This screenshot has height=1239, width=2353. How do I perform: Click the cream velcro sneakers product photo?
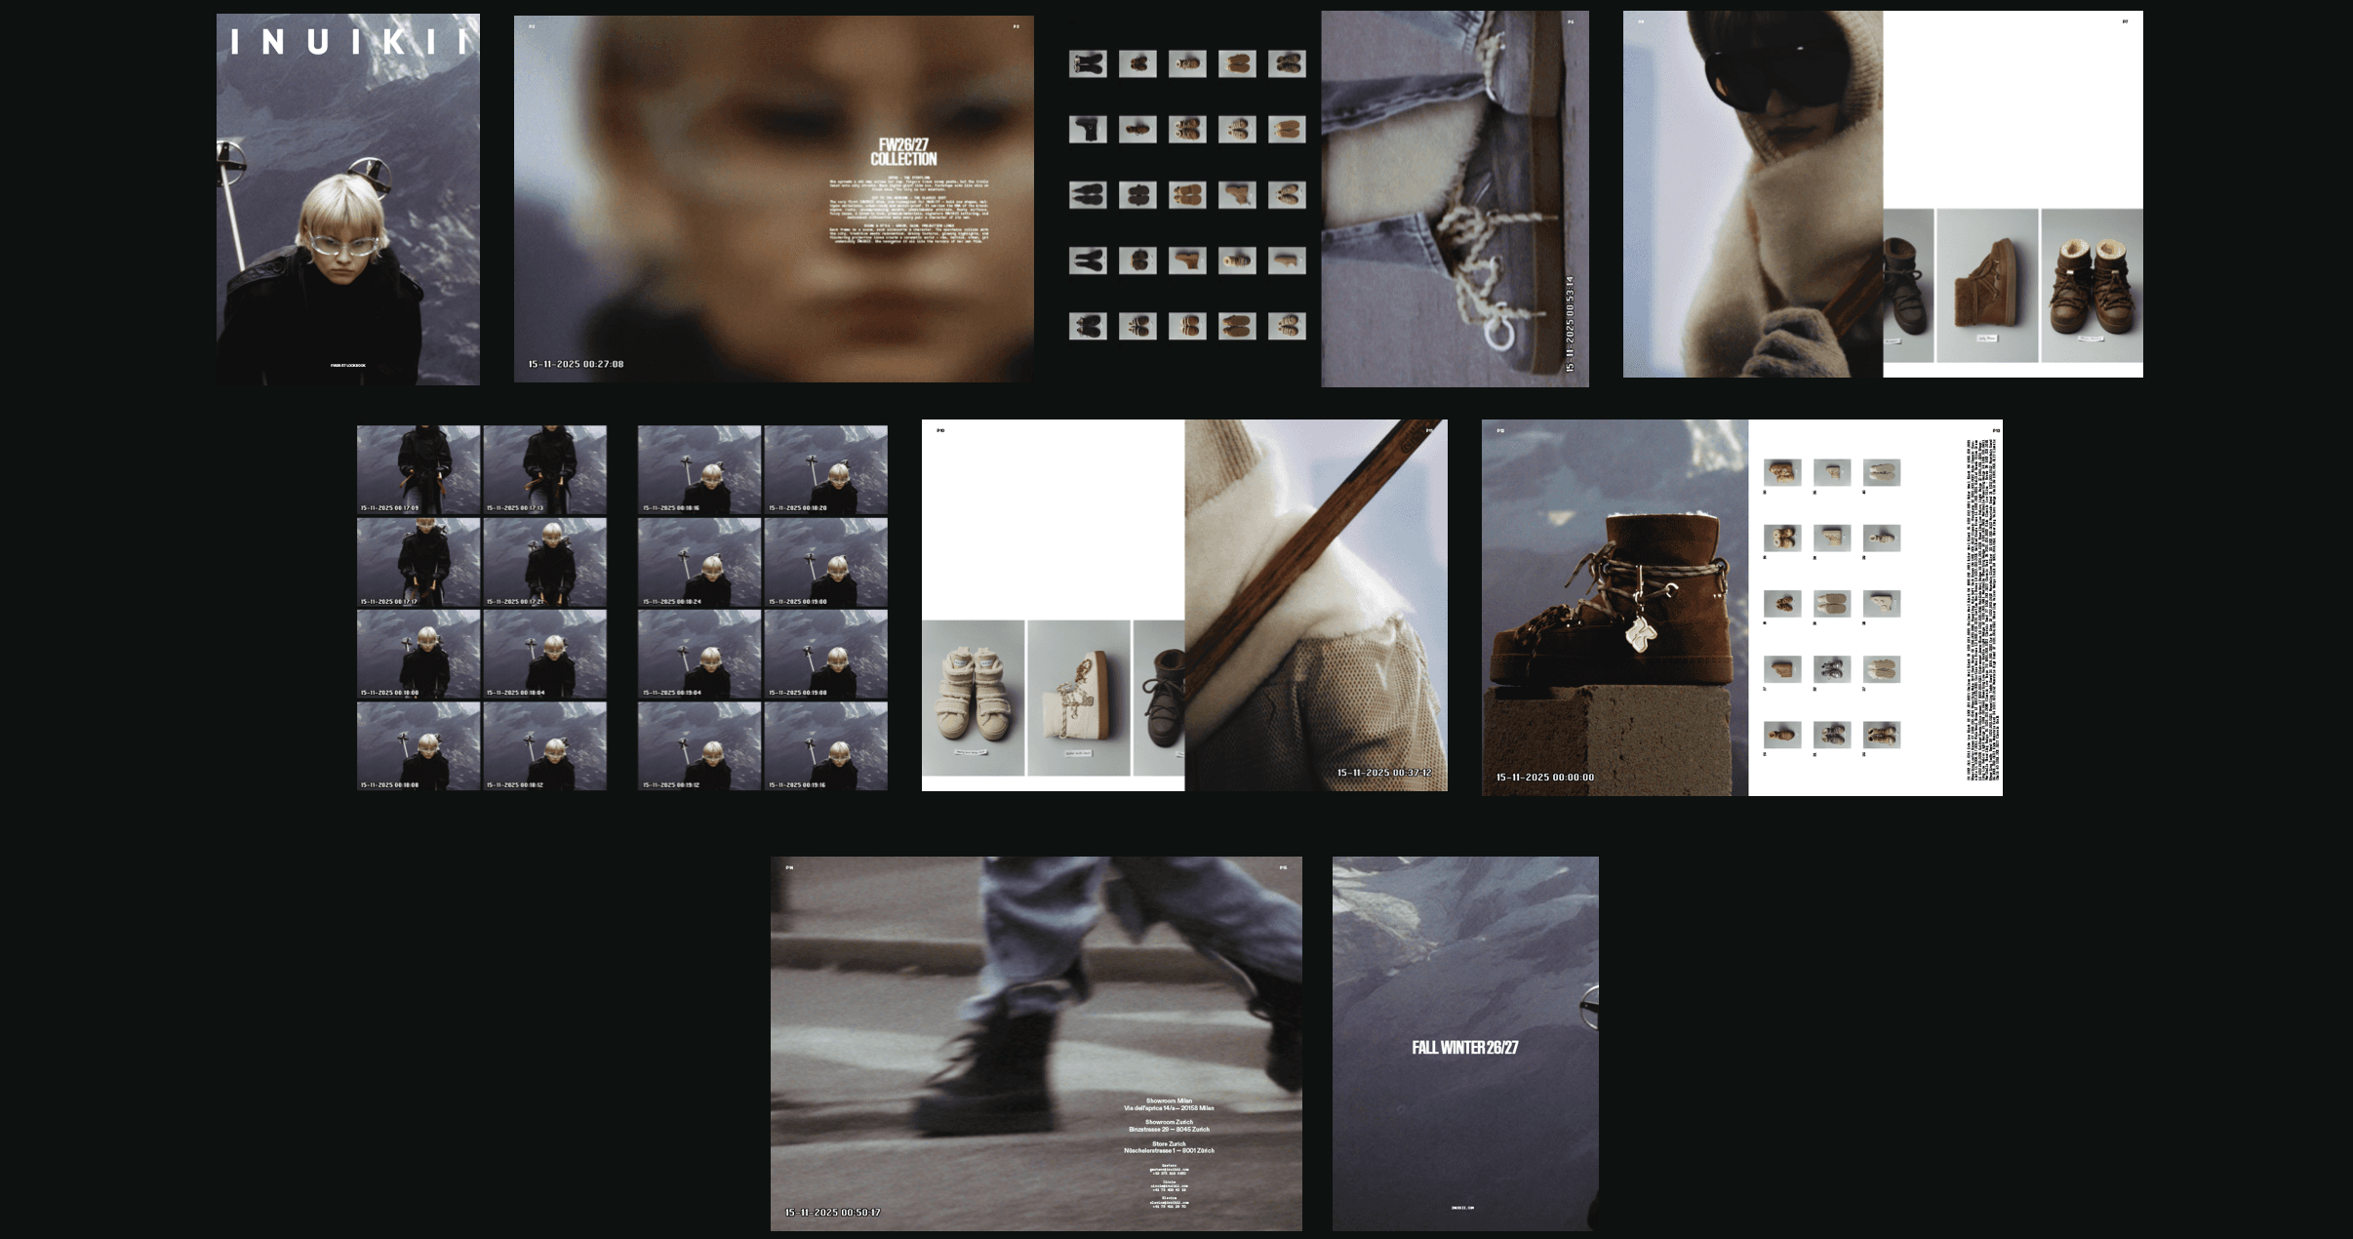[x=973, y=697]
